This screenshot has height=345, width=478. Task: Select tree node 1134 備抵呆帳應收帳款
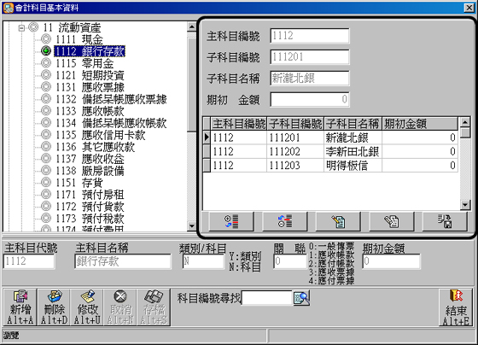[111, 123]
